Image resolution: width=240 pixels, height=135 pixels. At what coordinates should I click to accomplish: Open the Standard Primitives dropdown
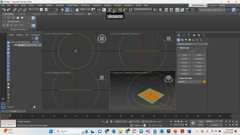pyautogui.click(x=192, y=44)
